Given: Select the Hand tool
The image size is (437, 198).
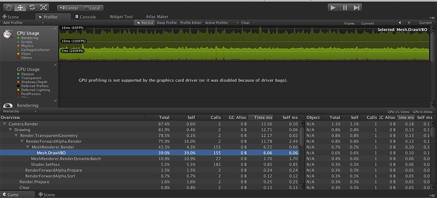Looking at the screenshot, I should coord(9,8).
